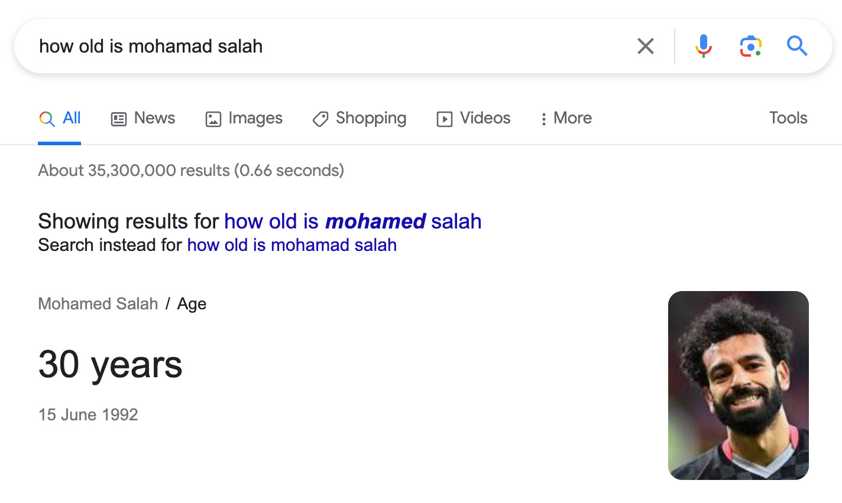Open the More search categories menu
Viewport: 842px width, 503px height.
point(566,118)
